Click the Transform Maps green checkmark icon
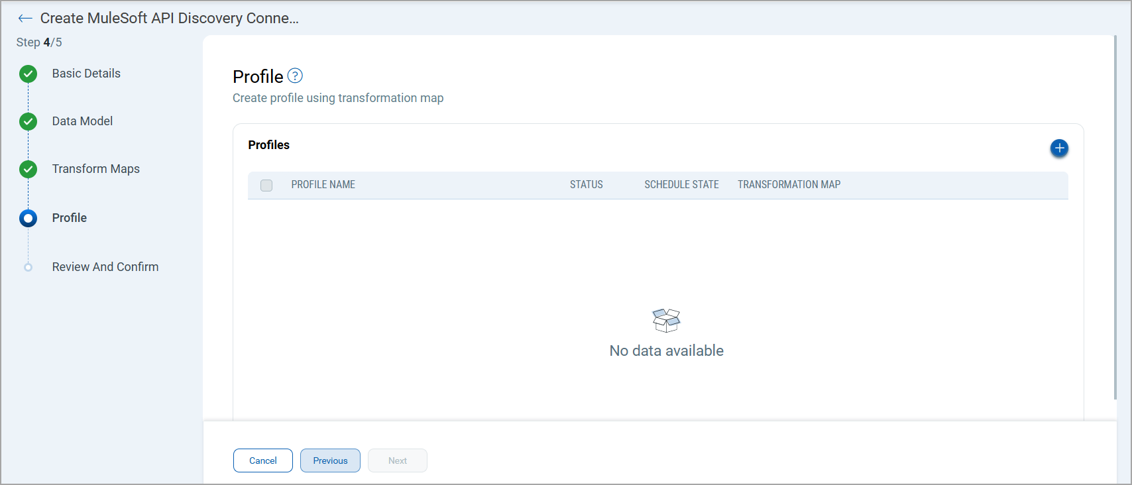The width and height of the screenshot is (1132, 485). tap(28, 169)
